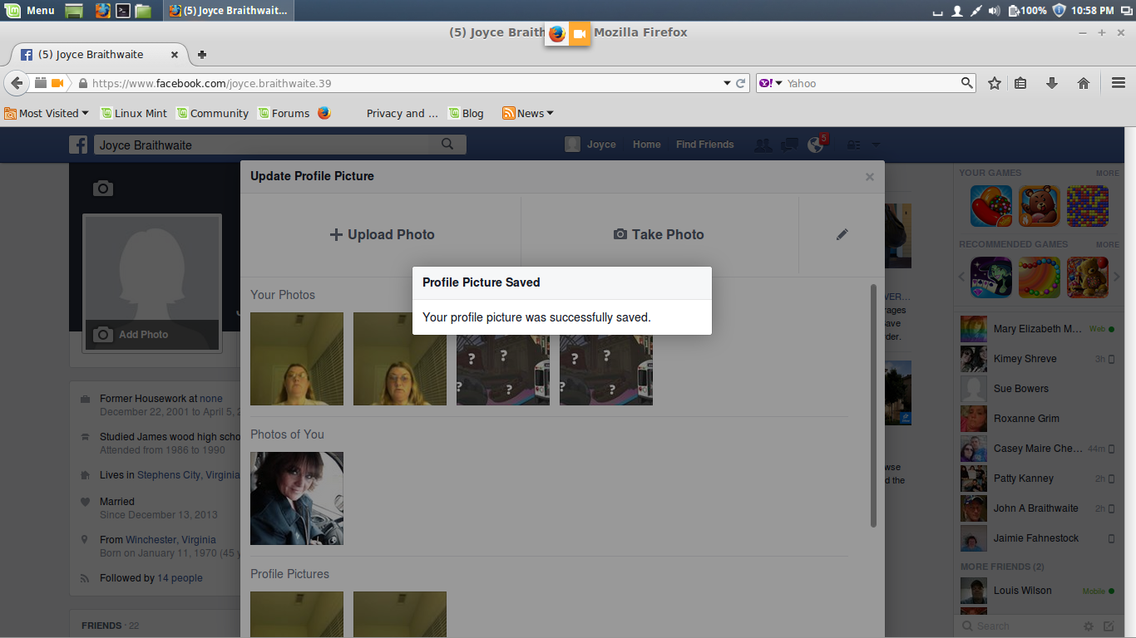
Task: Select the Joyce Braithwaite taskbar window entry
Action: pyautogui.click(x=229, y=11)
